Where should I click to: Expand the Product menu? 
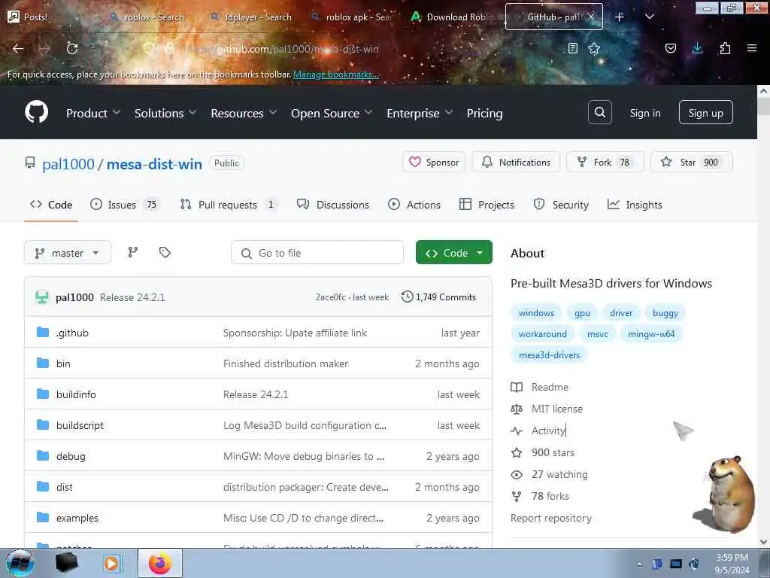(93, 113)
